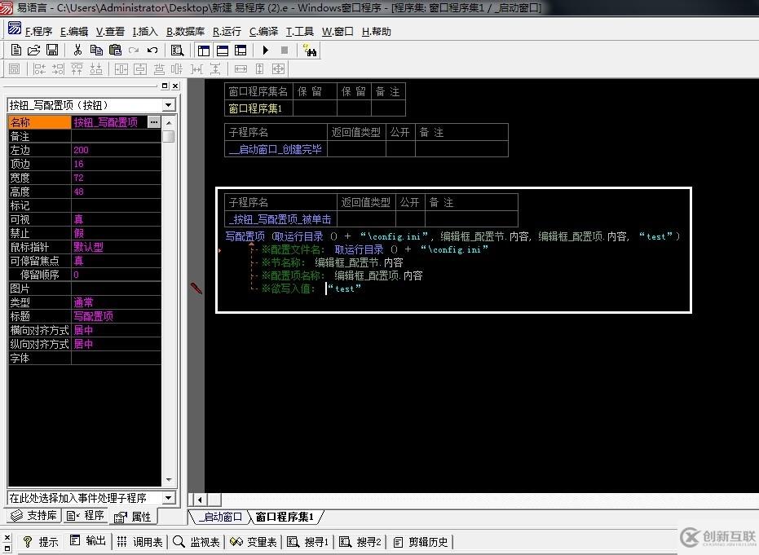Click the center vertically in window icon
Screen dimensions: 759x555
click(x=140, y=69)
